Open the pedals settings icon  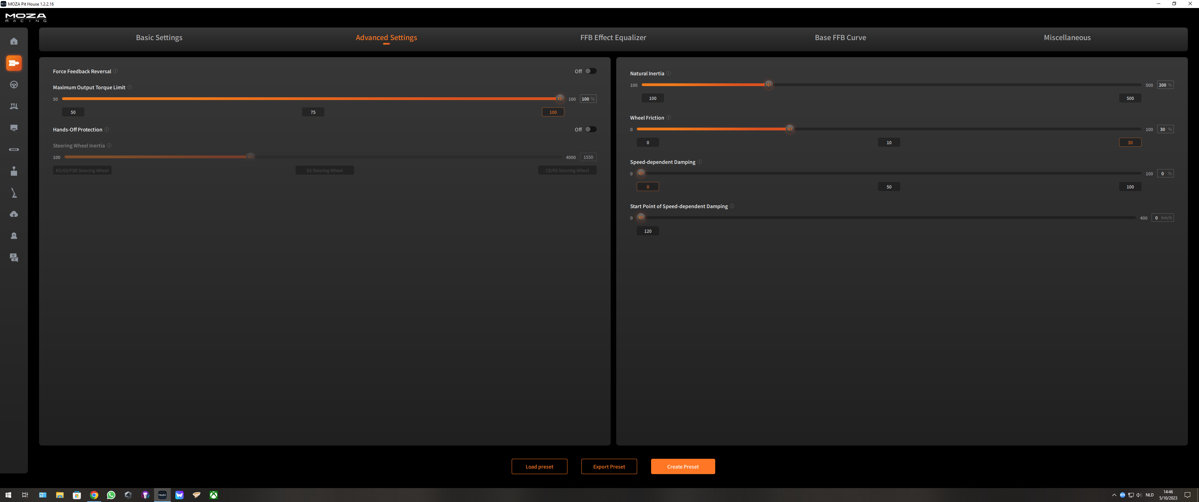14,106
